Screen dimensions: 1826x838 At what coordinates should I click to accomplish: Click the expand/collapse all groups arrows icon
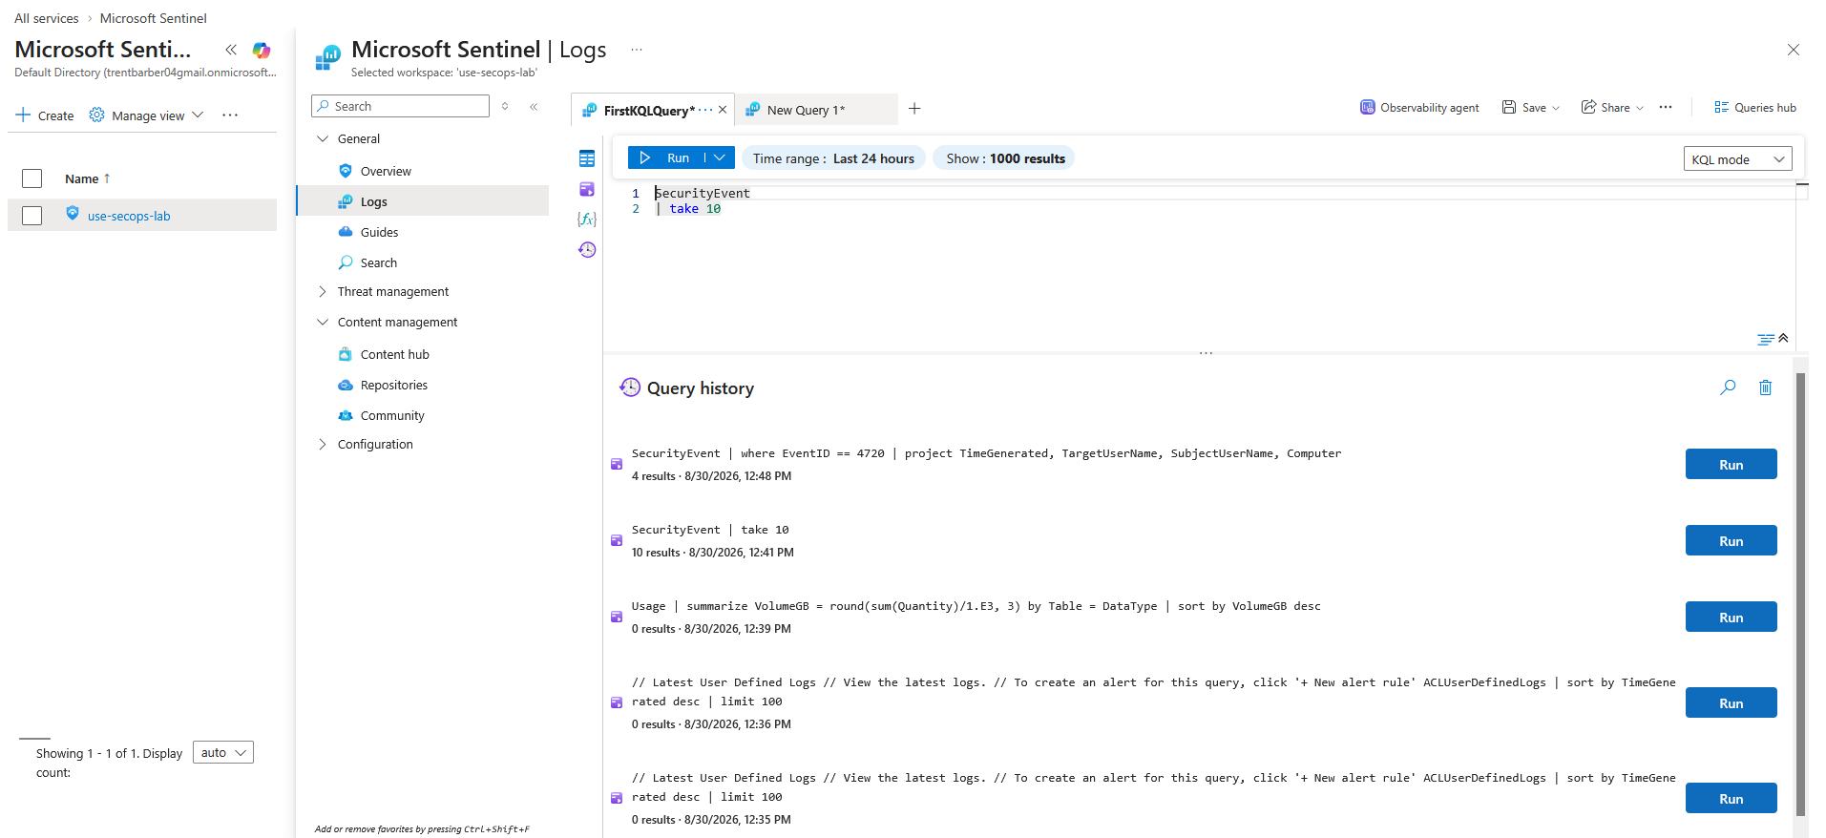pyautogui.click(x=505, y=106)
